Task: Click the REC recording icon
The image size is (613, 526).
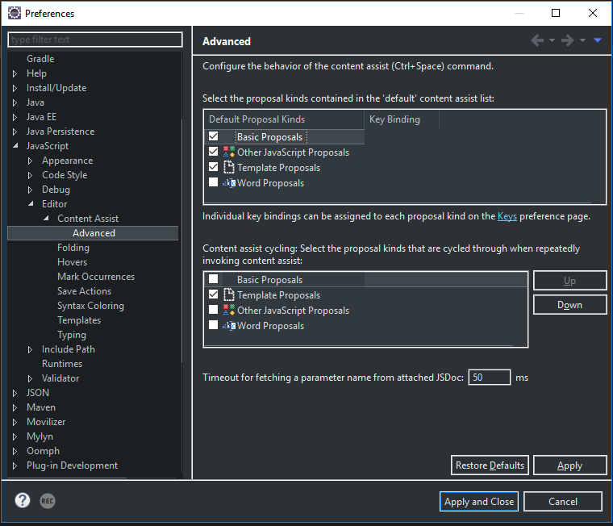Action: point(48,501)
